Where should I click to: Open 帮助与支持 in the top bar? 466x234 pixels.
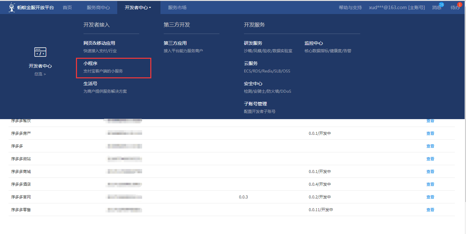pos(350,8)
